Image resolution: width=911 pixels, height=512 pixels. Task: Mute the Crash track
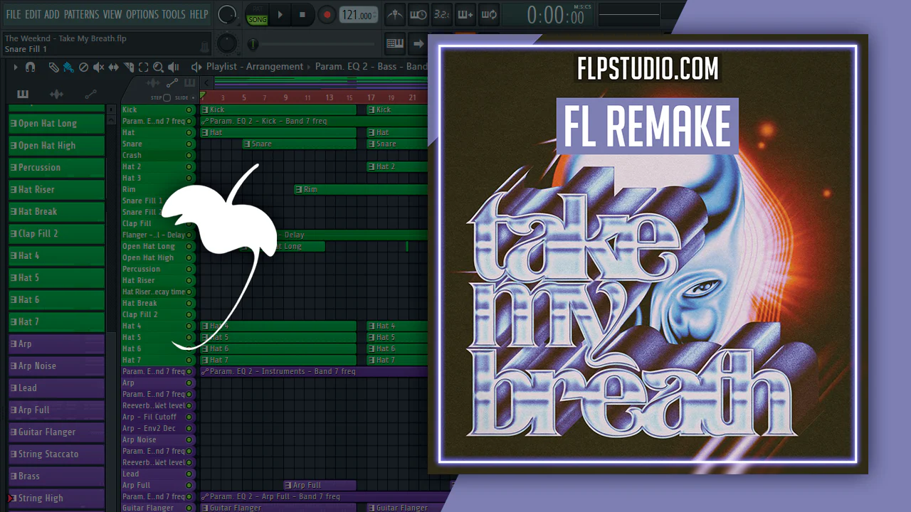pos(189,155)
